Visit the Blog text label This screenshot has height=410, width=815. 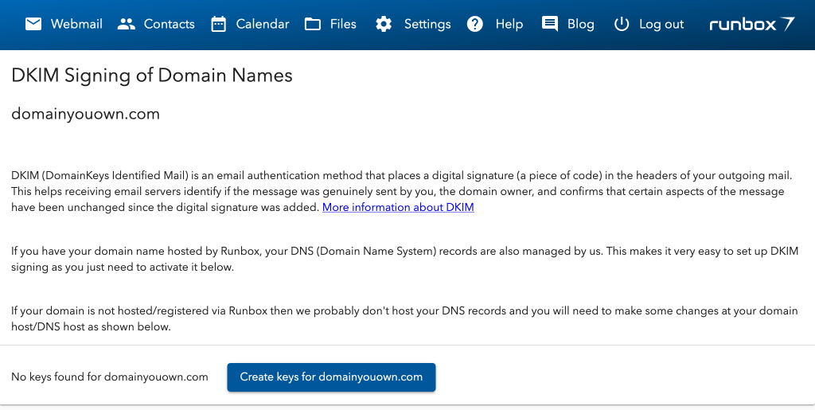pyautogui.click(x=581, y=24)
